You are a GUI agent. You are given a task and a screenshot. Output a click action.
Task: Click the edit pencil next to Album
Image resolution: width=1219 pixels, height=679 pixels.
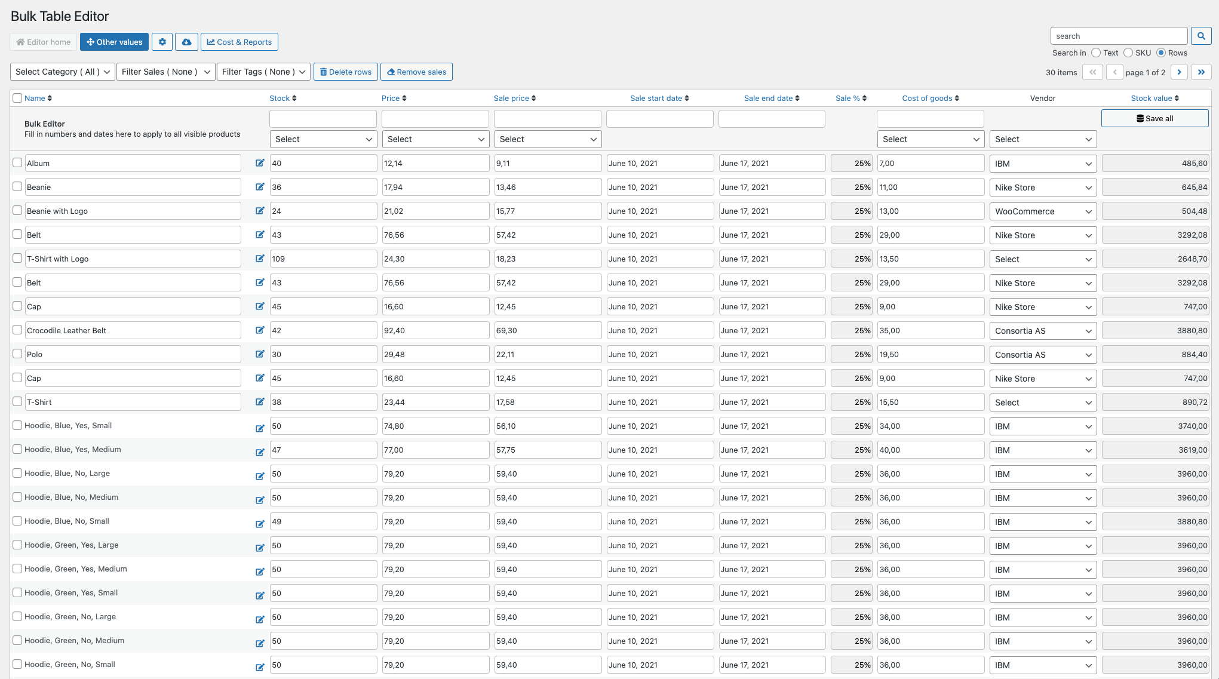(260, 162)
